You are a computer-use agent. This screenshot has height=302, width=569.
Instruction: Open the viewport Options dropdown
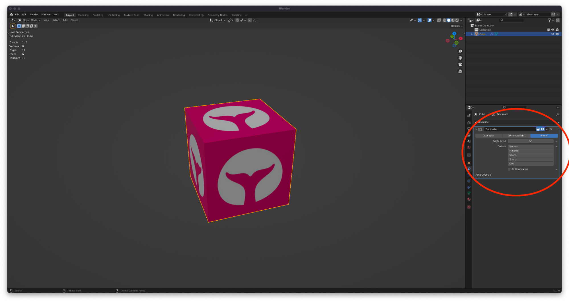click(x=457, y=26)
